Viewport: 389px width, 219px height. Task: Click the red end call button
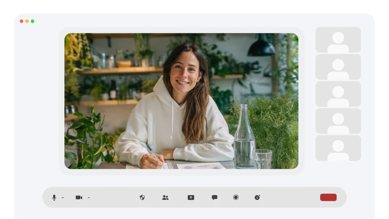(328, 197)
